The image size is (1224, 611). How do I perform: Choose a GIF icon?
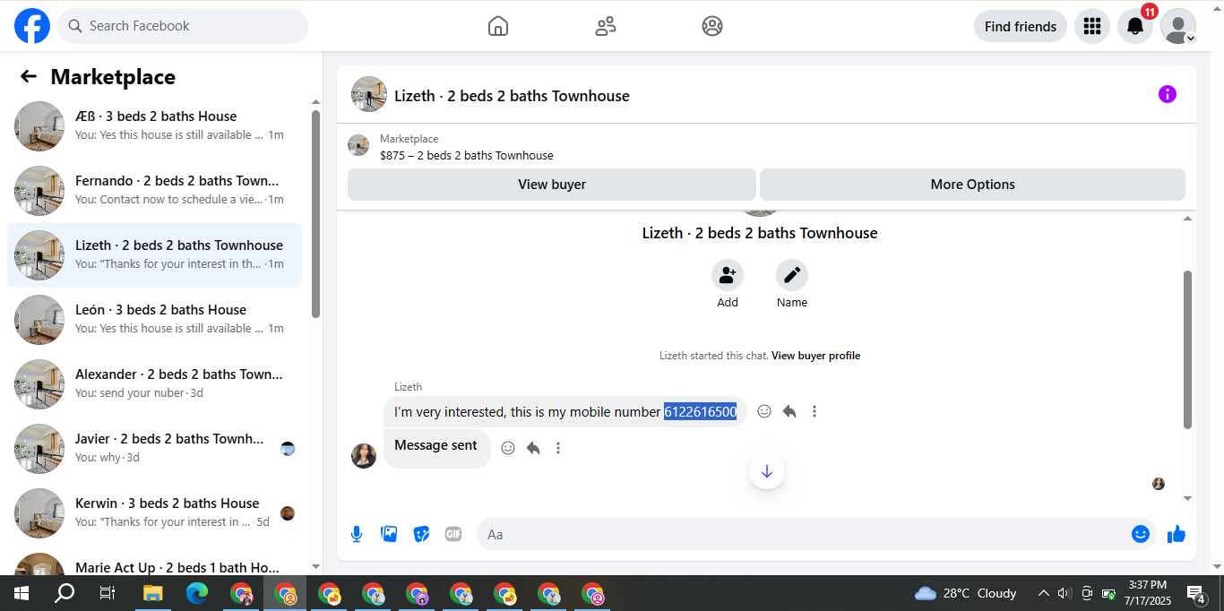pyautogui.click(x=453, y=534)
